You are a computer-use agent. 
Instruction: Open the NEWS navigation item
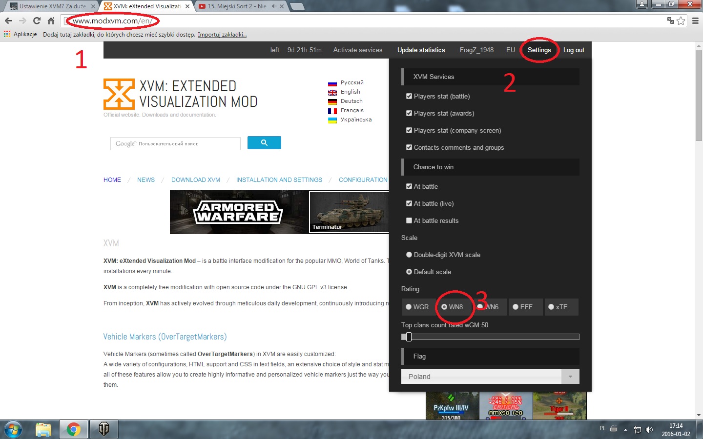pos(146,180)
